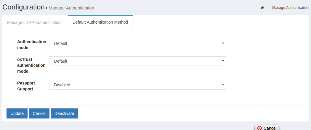Screen dimensions: 311x130
Task: Click the Passport Support label
Action: pyautogui.click(x=26, y=86)
